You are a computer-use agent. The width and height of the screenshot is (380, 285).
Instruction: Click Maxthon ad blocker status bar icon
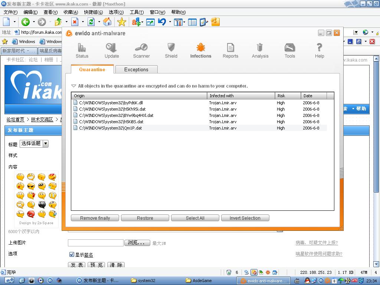coord(254,272)
